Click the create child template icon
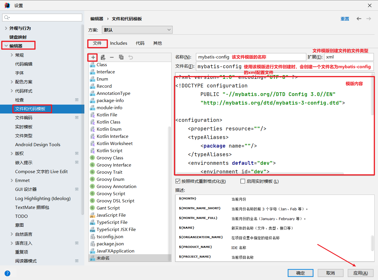This screenshot has height=280, width=378. (x=103, y=57)
